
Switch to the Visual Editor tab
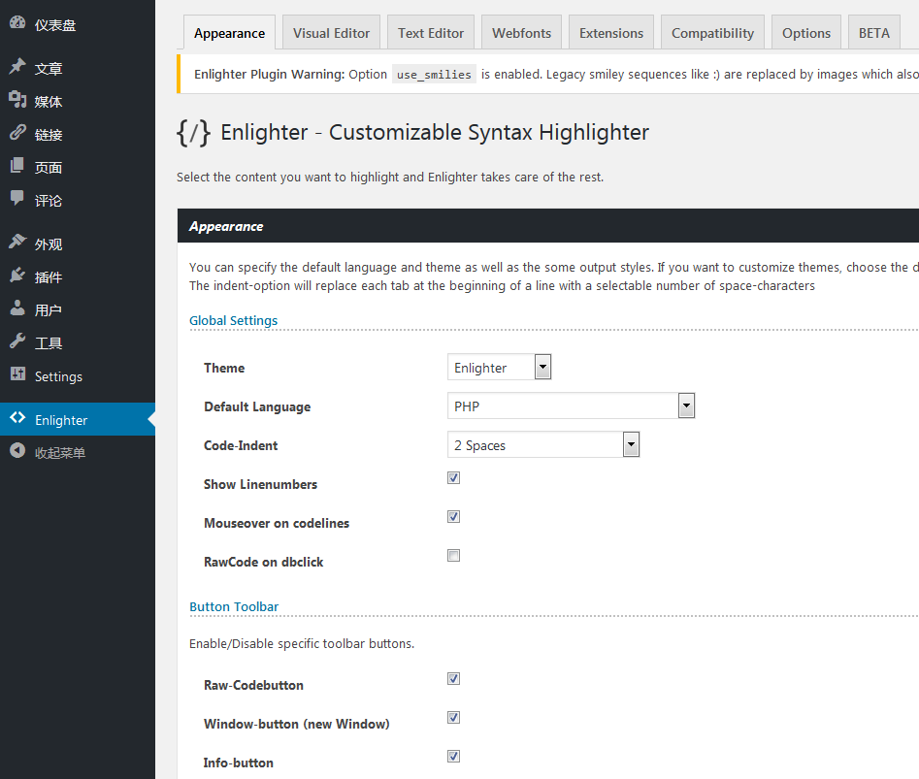pyautogui.click(x=331, y=33)
